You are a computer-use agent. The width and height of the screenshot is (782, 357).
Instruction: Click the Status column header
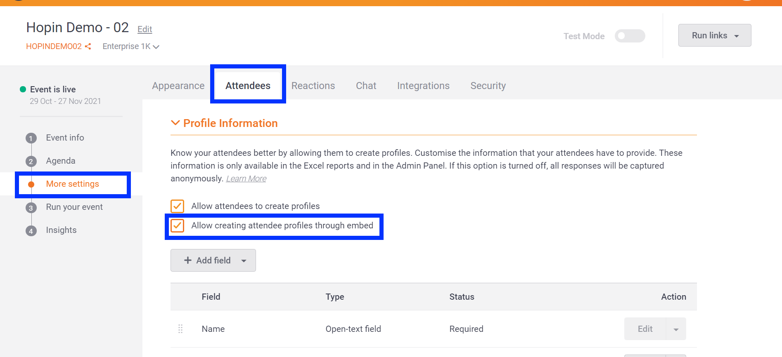[x=462, y=297]
